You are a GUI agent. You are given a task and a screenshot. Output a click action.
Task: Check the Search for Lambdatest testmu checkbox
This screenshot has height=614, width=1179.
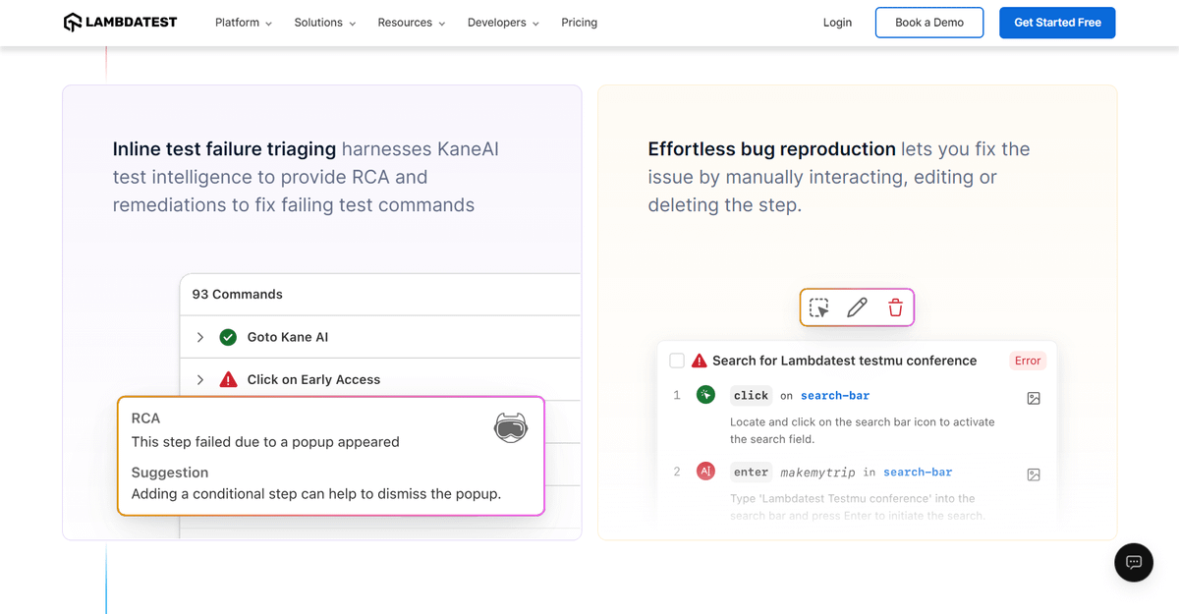click(x=677, y=361)
